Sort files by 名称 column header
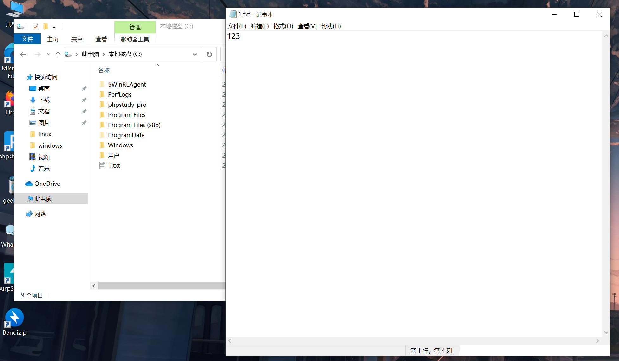619x361 pixels. [x=104, y=70]
